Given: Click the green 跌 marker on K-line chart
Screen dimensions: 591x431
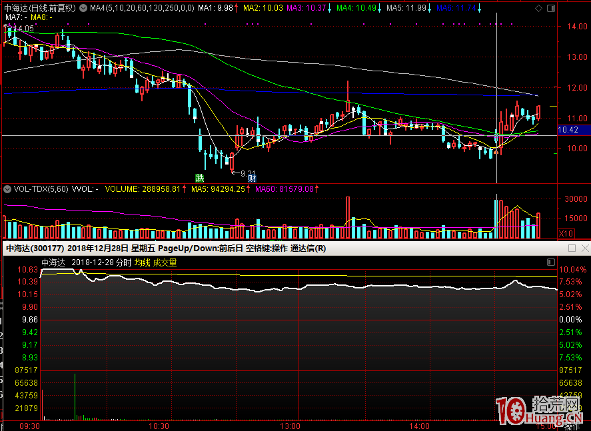Looking at the screenshot, I should pos(199,178).
